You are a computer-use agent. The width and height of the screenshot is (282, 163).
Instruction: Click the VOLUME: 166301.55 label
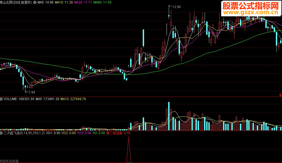point(19,99)
